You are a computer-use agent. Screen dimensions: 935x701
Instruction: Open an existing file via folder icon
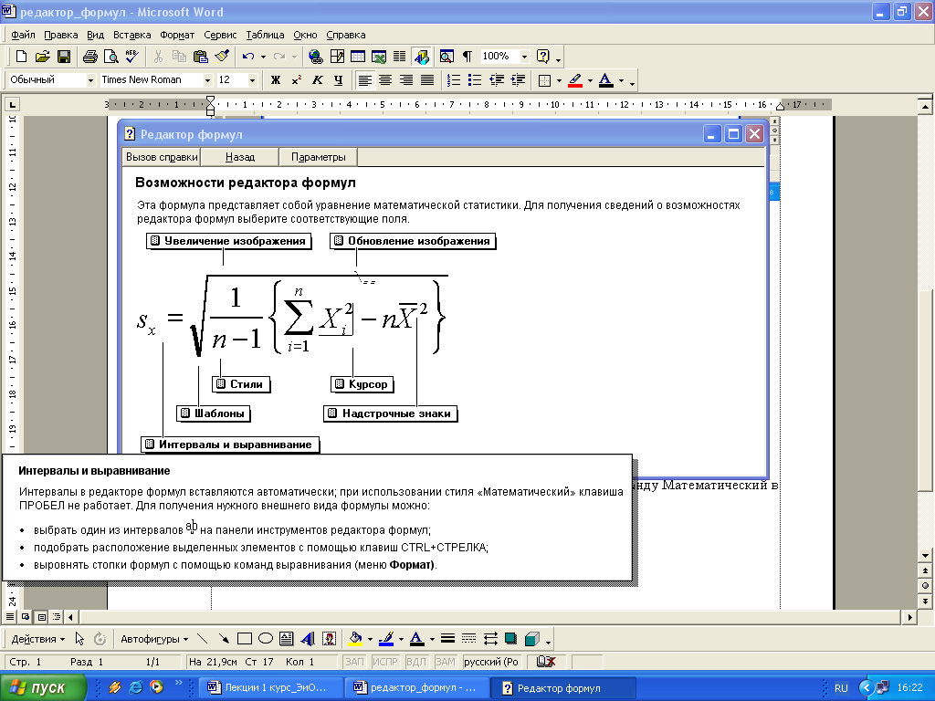pyautogui.click(x=42, y=57)
